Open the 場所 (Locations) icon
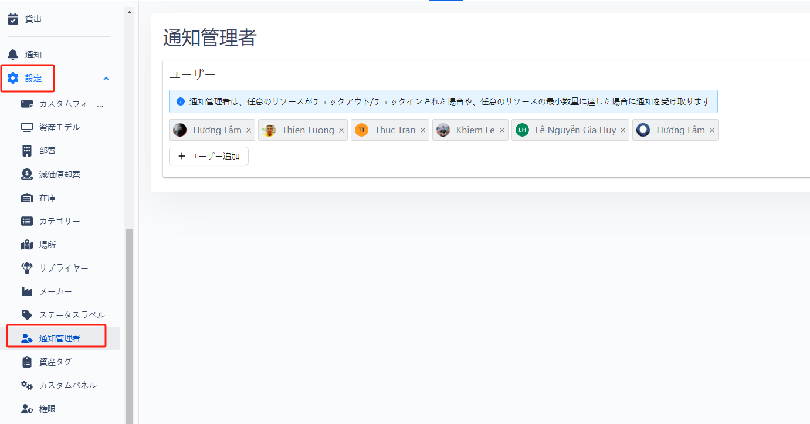810x424 pixels. point(27,244)
